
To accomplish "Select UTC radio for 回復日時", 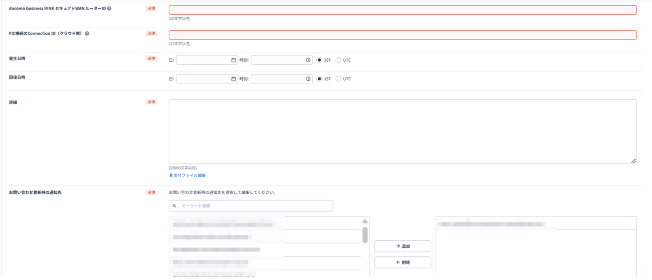I will [338, 79].
